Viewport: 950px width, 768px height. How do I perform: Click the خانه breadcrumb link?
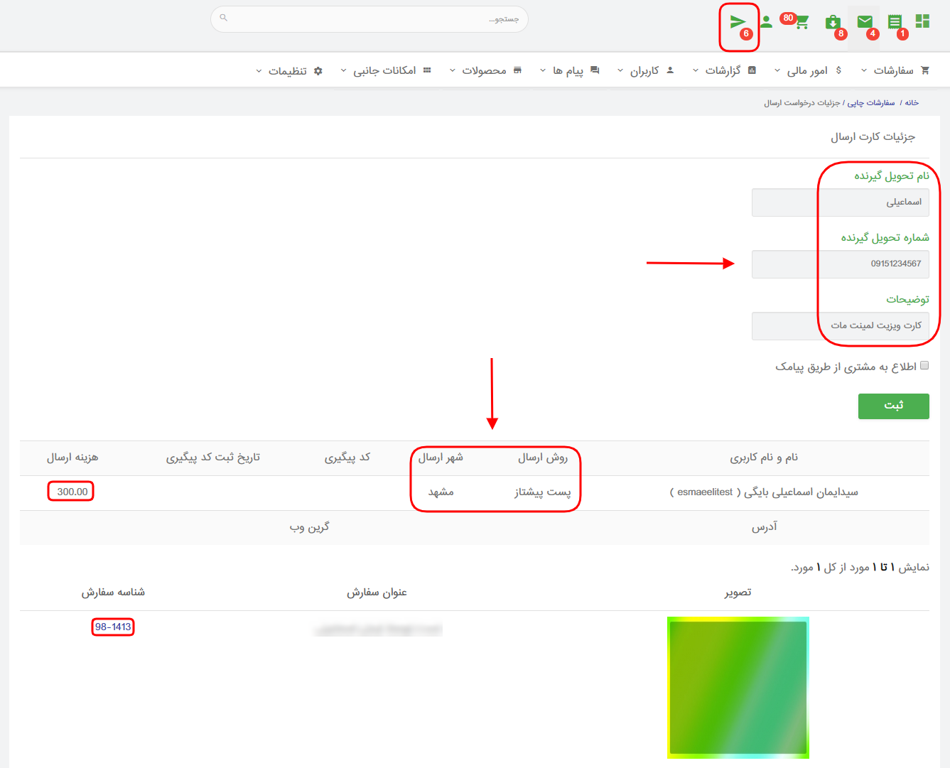tap(912, 103)
